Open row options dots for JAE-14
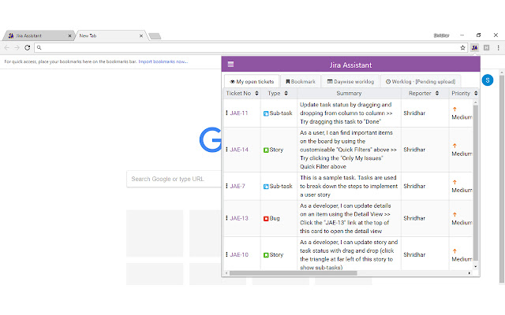 pyautogui.click(x=226, y=150)
